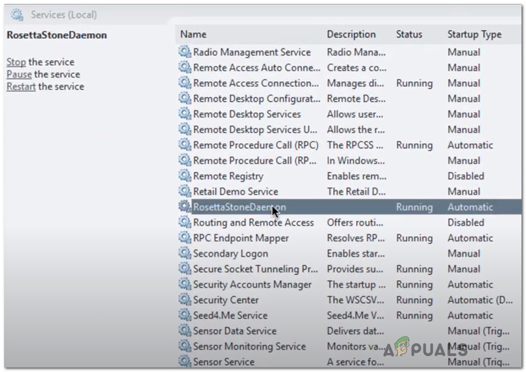Click the 'The RPCSS ...' description cell
Viewport: 526px width, 372px height.
click(x=355, y=145)
